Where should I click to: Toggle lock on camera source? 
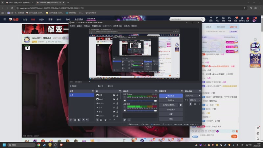(x=117, y=103)
